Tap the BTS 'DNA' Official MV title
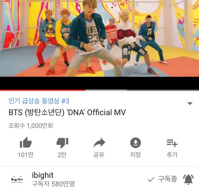199x193 pixels. click(x=67, y=112)
